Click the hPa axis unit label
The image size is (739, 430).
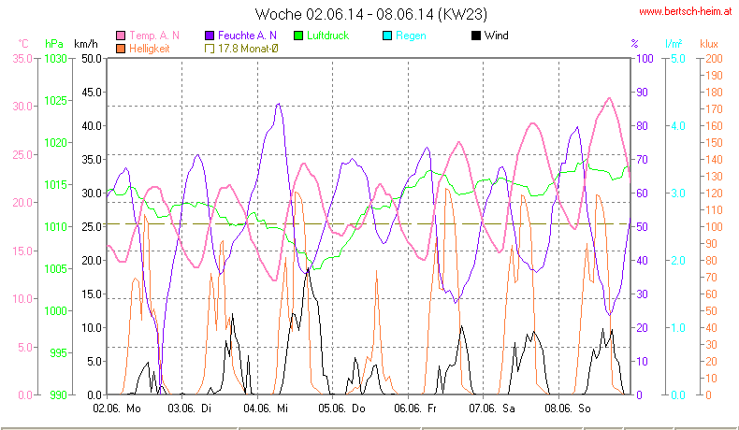click(53, 44)
